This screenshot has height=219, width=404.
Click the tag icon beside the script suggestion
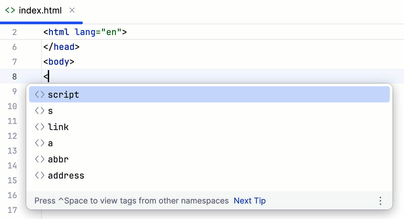(x=39, y=94)
